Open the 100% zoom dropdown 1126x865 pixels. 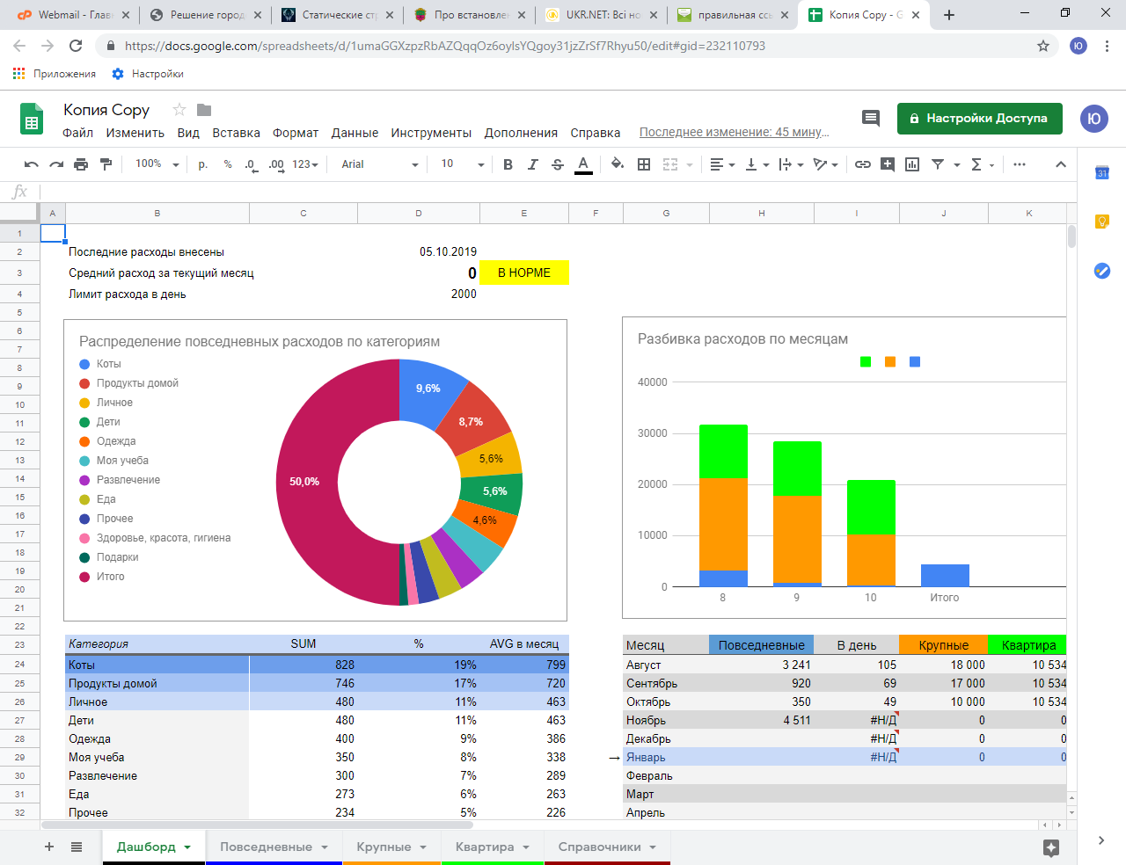(x=157, y=164)
